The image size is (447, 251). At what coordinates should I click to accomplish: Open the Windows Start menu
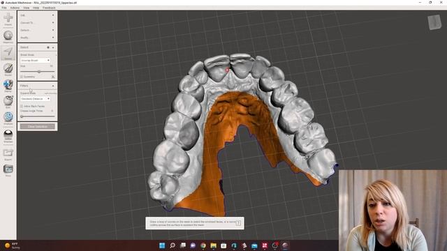tap(162, 245)
